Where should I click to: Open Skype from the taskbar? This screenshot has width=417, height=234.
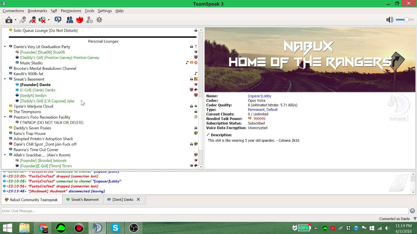[x=115, y=228]
